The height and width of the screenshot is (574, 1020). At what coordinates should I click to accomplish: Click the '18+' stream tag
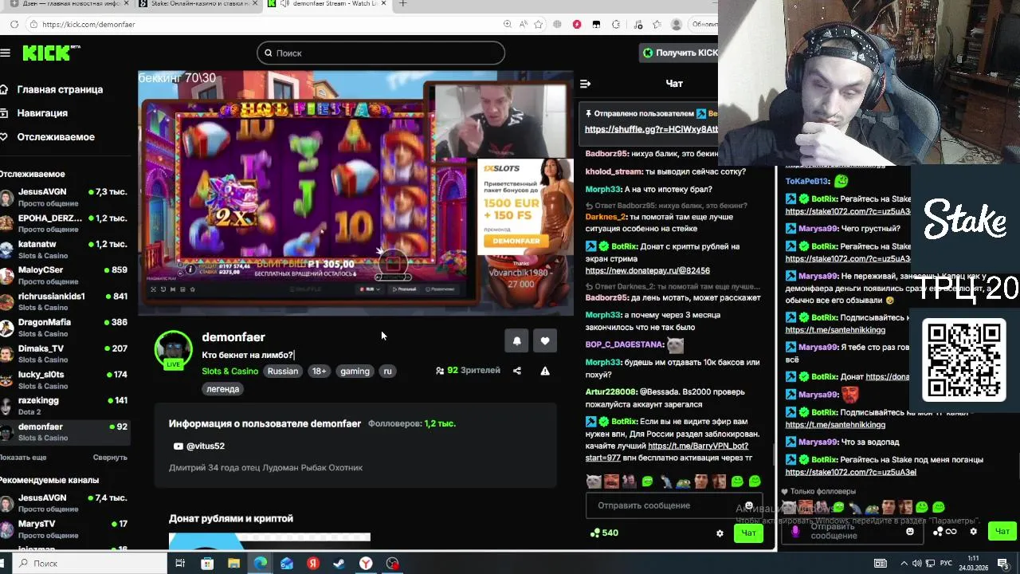pyautogui.click(x=319, y=372)
